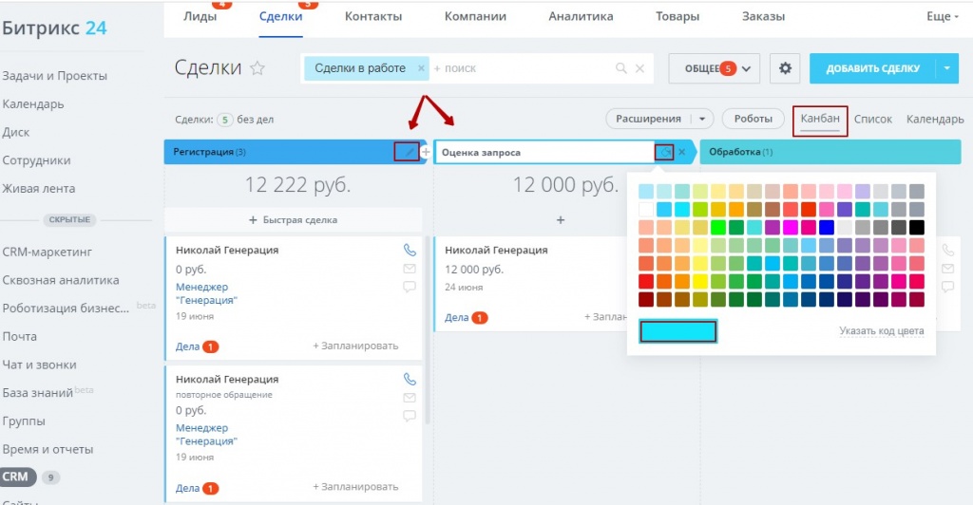Open Живая лента in sidebar
This screenshot has width=973, height=505.
click(38, 188)
